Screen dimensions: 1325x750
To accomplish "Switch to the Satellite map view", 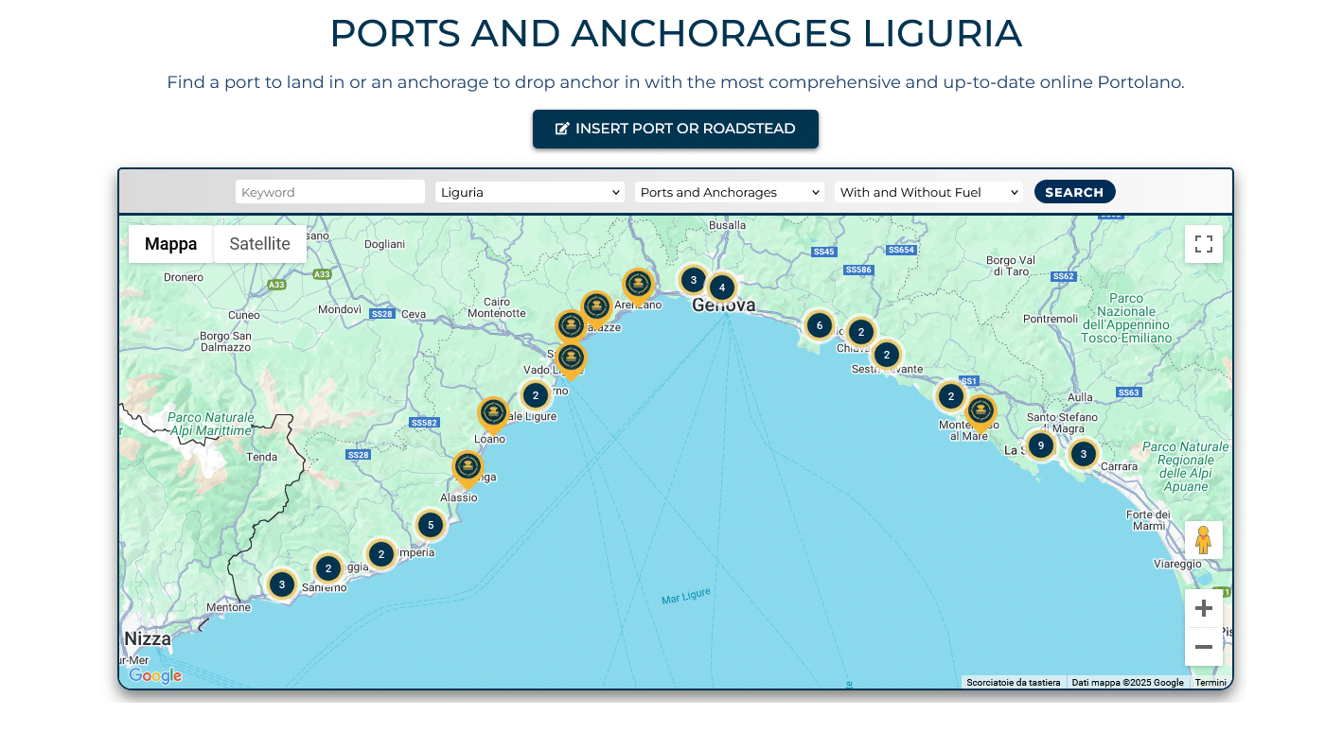I will [x=259, y=244].
